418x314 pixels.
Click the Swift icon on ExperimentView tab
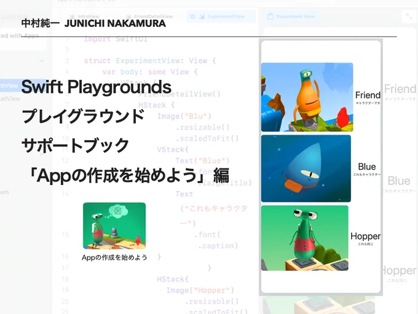click(202, 17)
